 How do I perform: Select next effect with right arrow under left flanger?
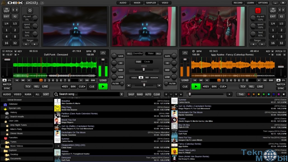tap(34, 44)
